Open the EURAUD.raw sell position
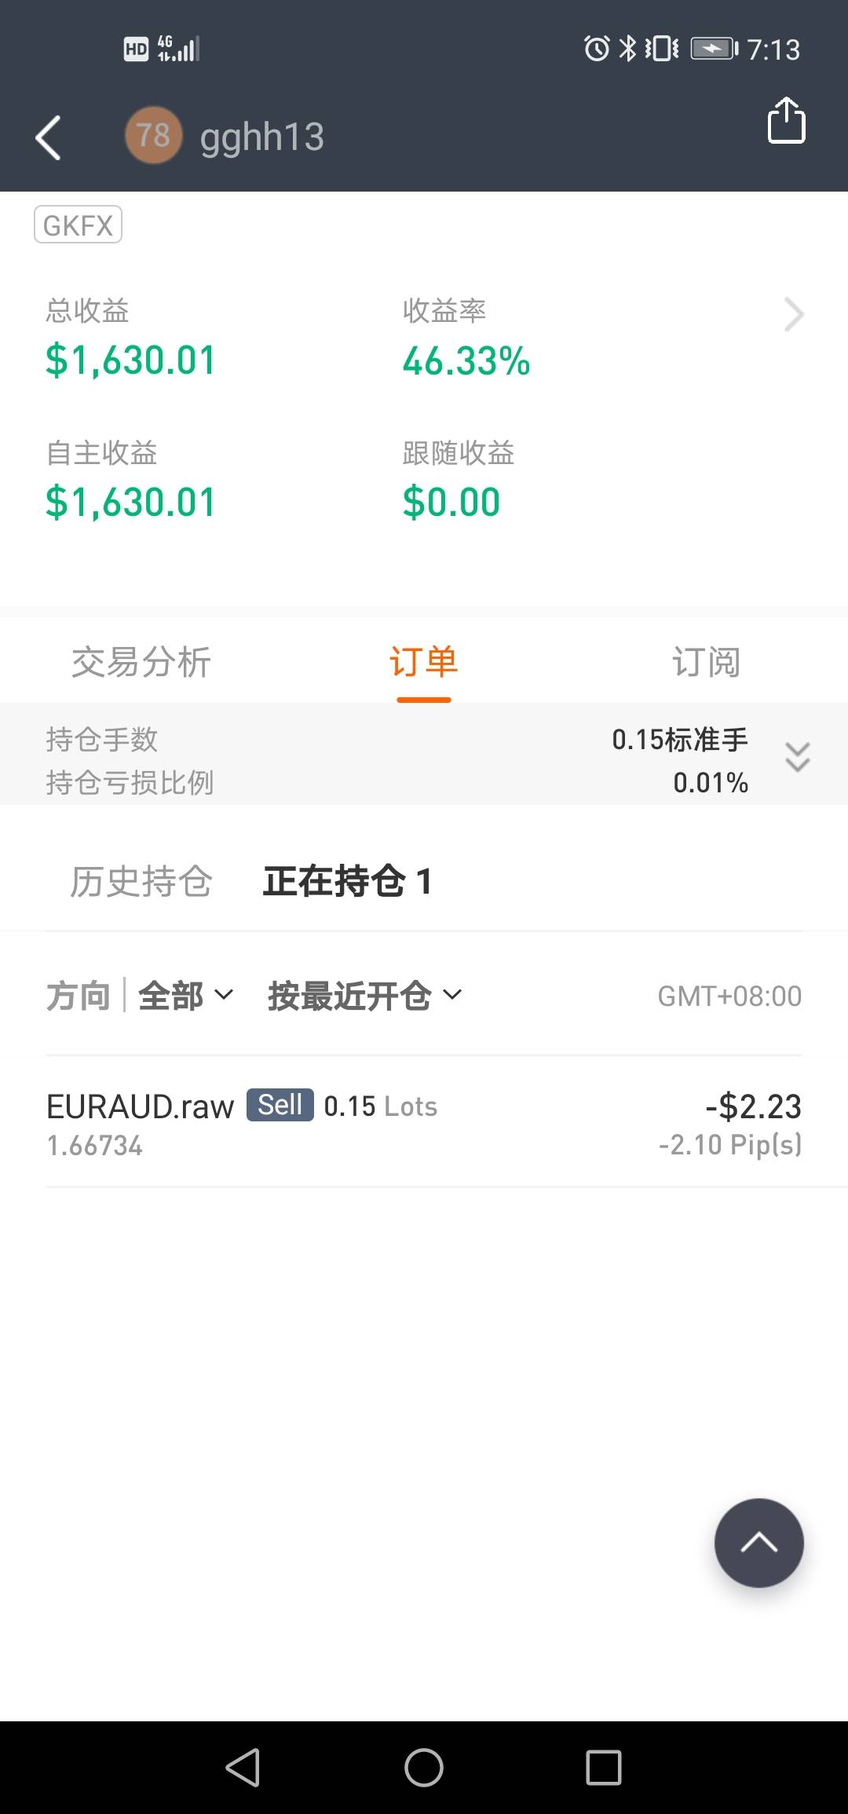The image size is (848, 1814). (424, 1123)
